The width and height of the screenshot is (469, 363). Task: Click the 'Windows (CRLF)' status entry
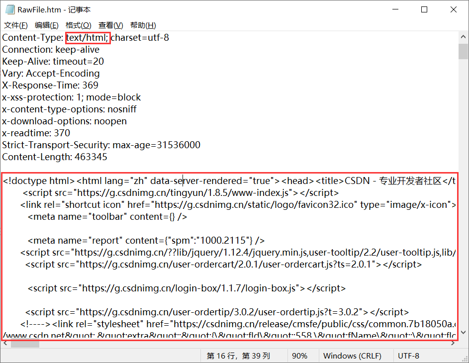coord(352,356)
